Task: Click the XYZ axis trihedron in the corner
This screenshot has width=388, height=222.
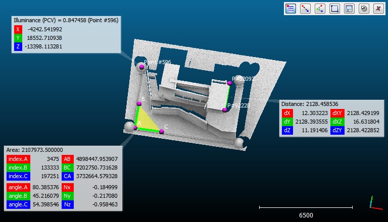Action: pos(376,203)
